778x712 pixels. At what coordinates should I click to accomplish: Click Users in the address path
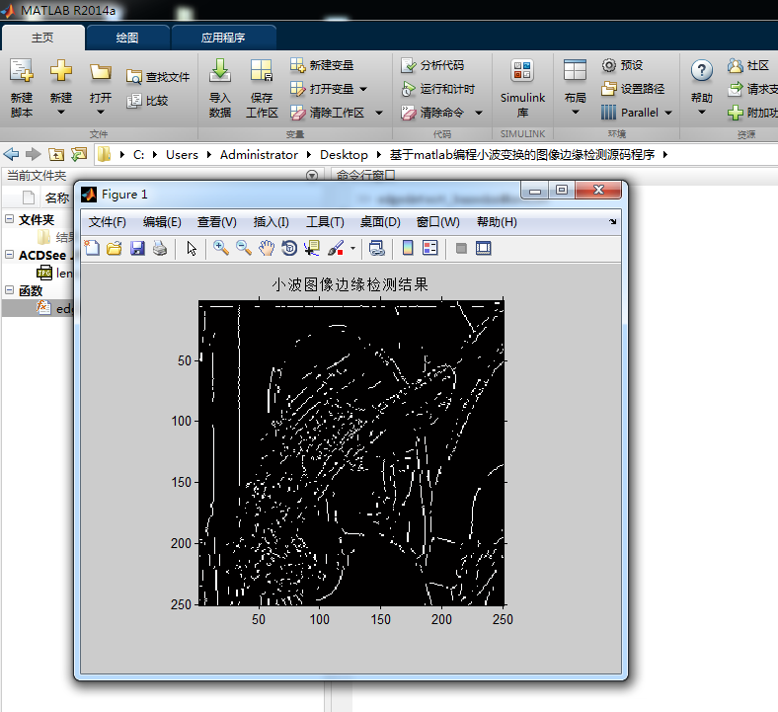tap(182, 155)
